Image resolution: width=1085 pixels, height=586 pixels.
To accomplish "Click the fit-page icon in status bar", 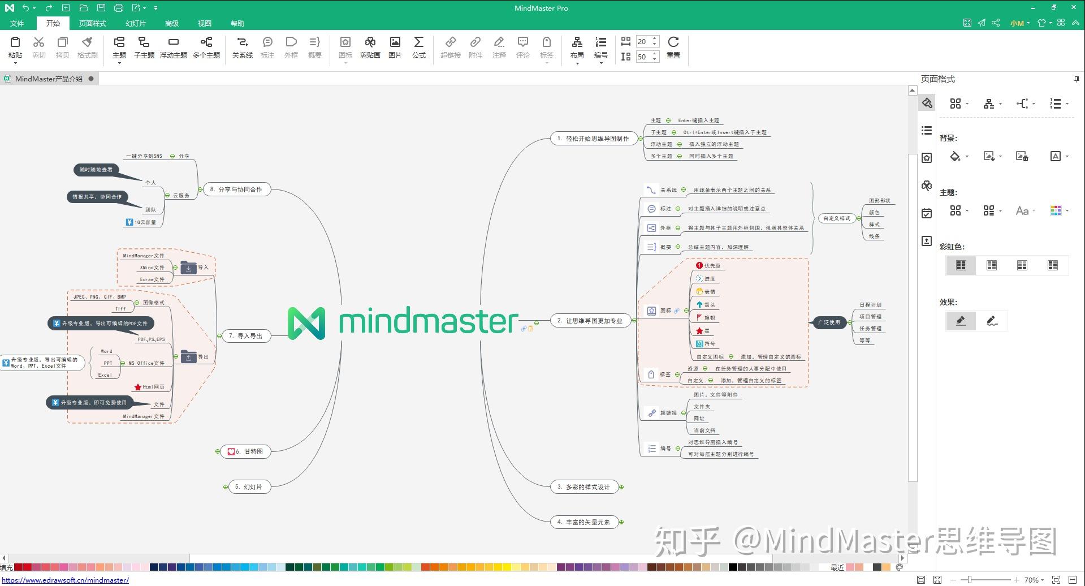I will pos(921,580).
